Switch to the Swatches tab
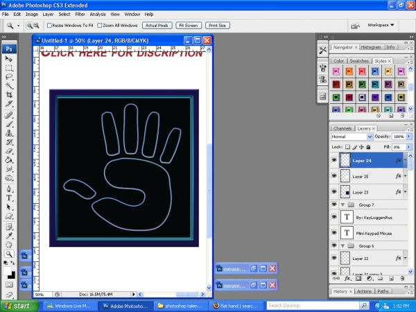The image size is (416, 312). coord(359,61)
